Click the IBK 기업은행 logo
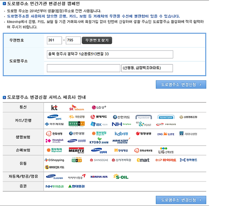Image resolution: width=244 pixels, height=206 pixels. 99,124
